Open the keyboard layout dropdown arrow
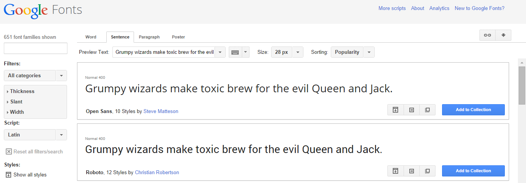The image size is (526, 183). click(x=246, y=52)
